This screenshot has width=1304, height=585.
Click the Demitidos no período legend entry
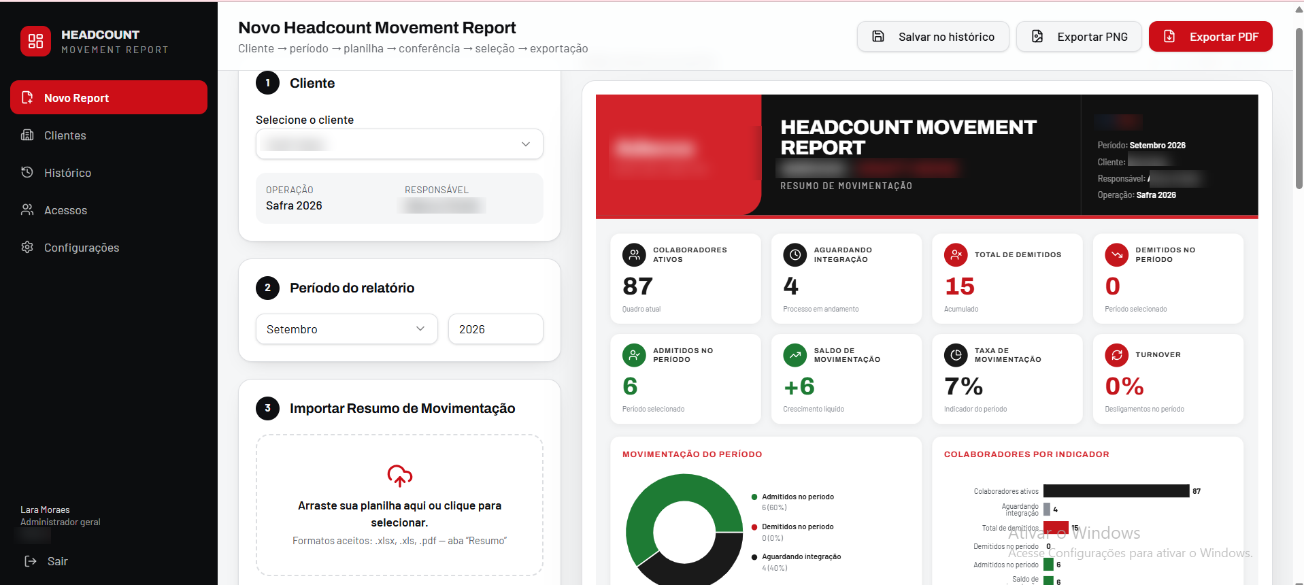(792, 532)
